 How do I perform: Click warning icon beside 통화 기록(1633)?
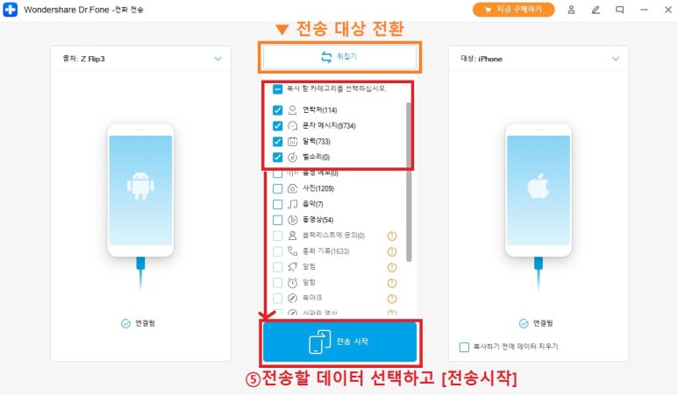click(x=392, y=251)
